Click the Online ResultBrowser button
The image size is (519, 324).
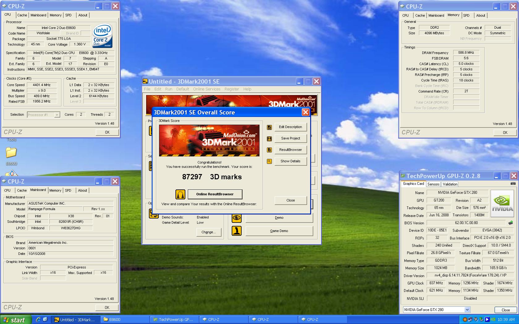[x=215, y=194]
